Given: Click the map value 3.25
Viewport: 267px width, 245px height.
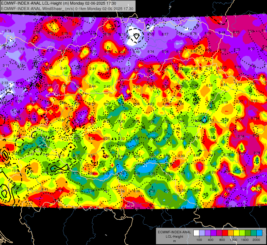Looking at the screenshot, I should tap(136, 87).
